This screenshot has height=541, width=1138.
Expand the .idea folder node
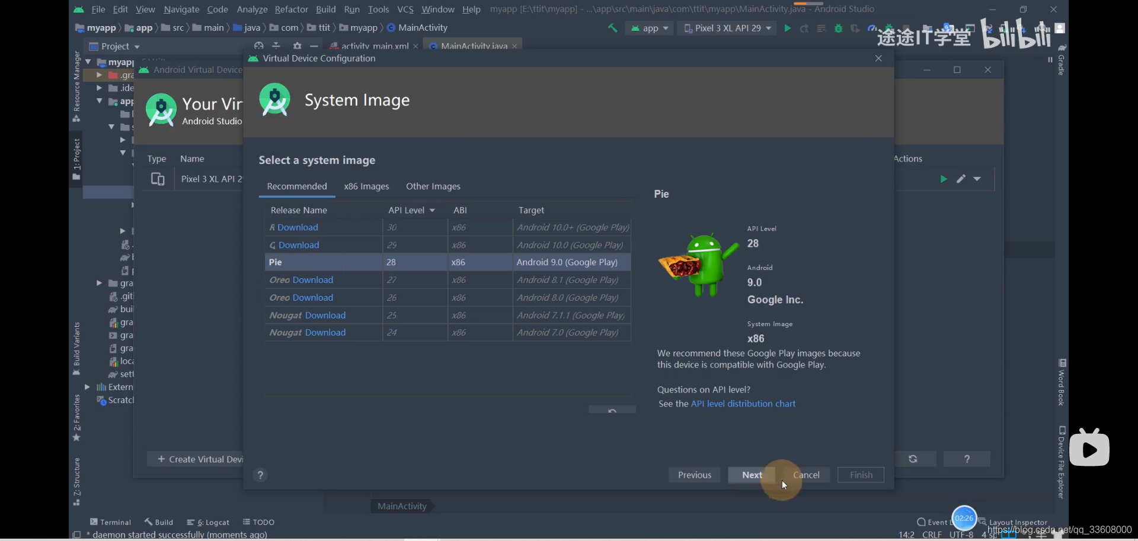99,88
